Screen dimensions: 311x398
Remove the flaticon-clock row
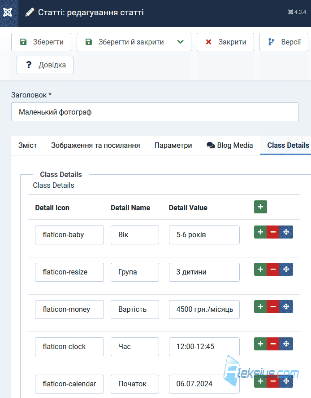click(x=273, y=344)
